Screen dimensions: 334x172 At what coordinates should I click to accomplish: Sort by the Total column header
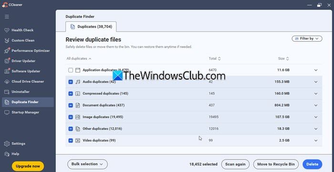(215, 59)
